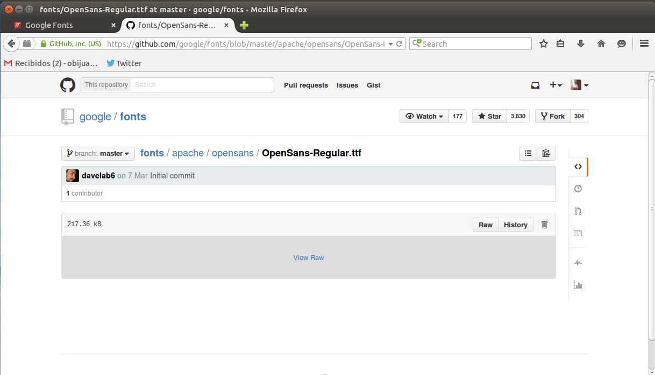Open the Pull requests sidebar icon
Screen dimensions: 655x375
[x=578, y=211]
